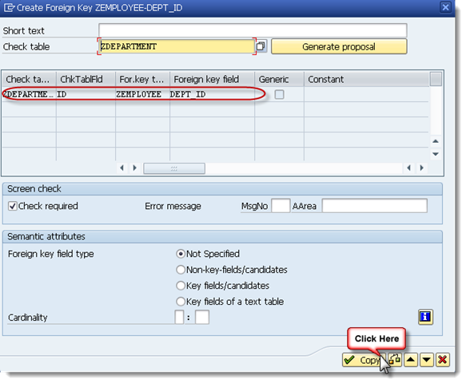
Task: Click the table settings corner button
Action: tap(436, 79)
